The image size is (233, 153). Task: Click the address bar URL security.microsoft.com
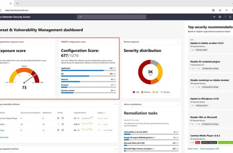click(17, 10)
